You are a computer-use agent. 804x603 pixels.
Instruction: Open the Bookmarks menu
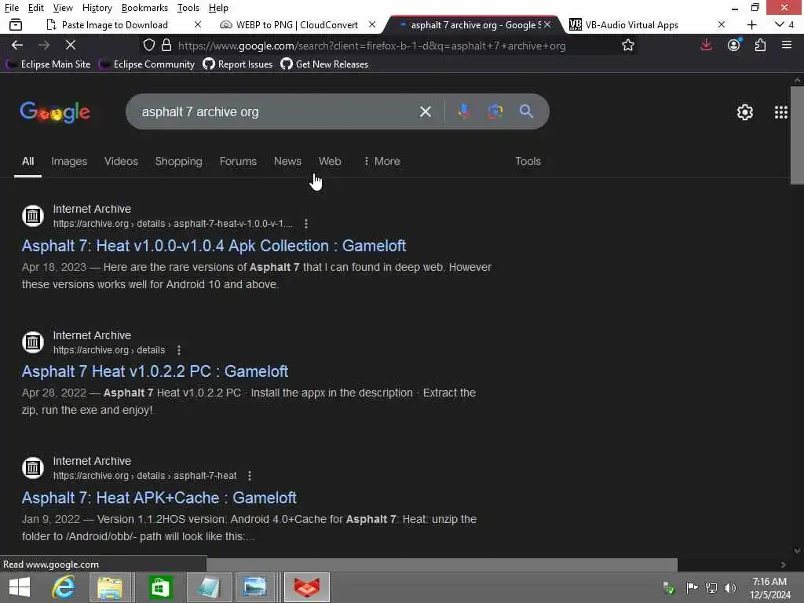coord(144,8)
